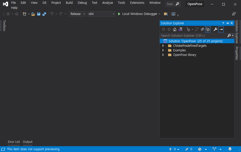
Task: Click the New Project toolbar icon
Action: (x=25, y=14)
